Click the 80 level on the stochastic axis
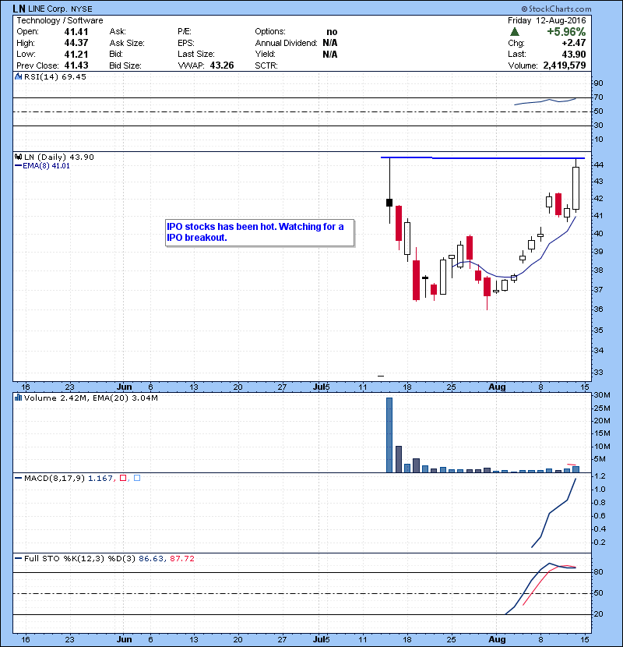623x647 pixels. 599,572
